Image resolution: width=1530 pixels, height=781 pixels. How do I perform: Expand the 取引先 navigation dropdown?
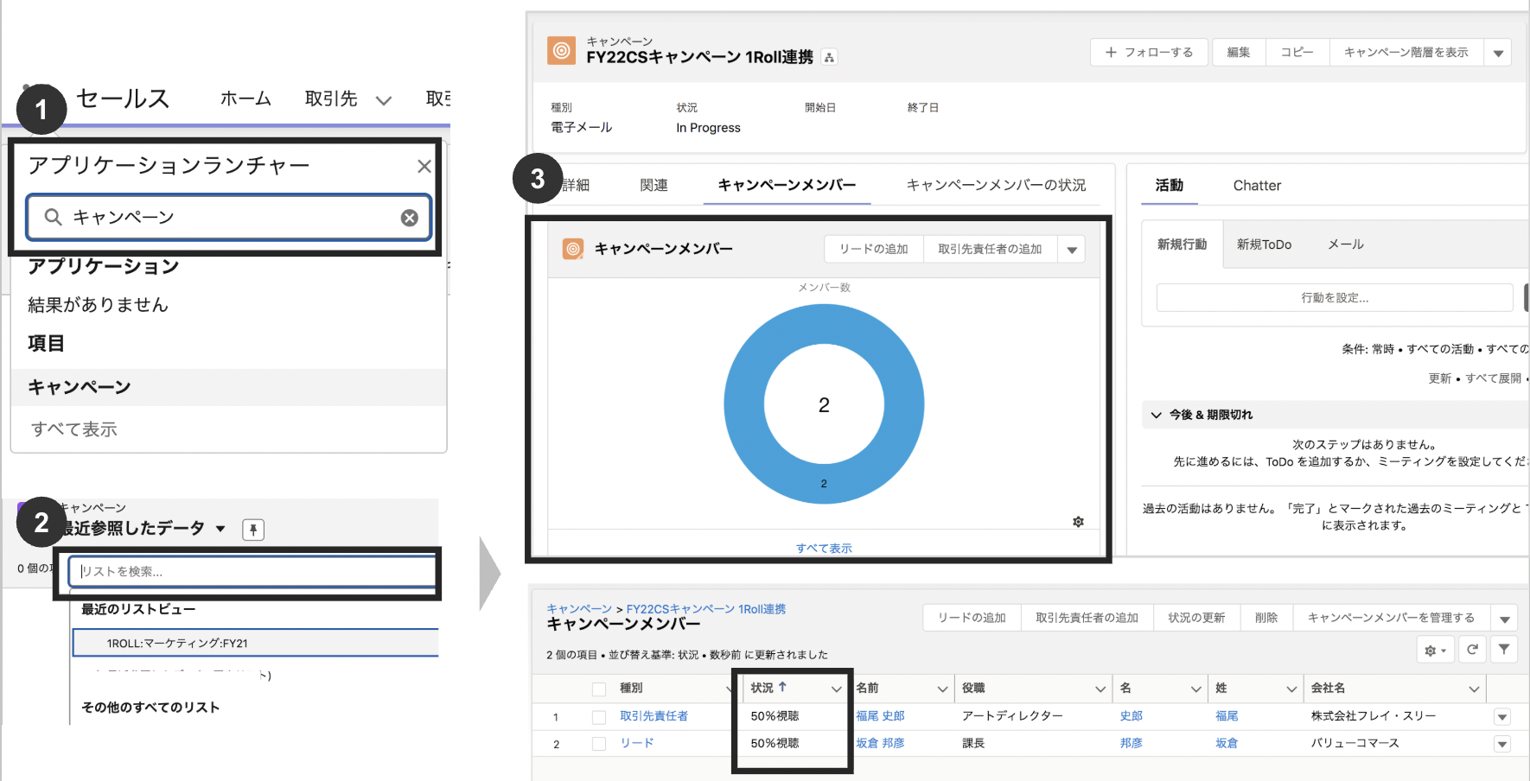pos(383,98)
